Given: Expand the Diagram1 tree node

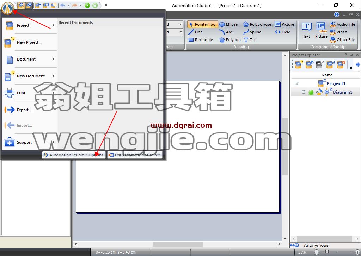Looking at the screenshot, I should click(304, 92).
